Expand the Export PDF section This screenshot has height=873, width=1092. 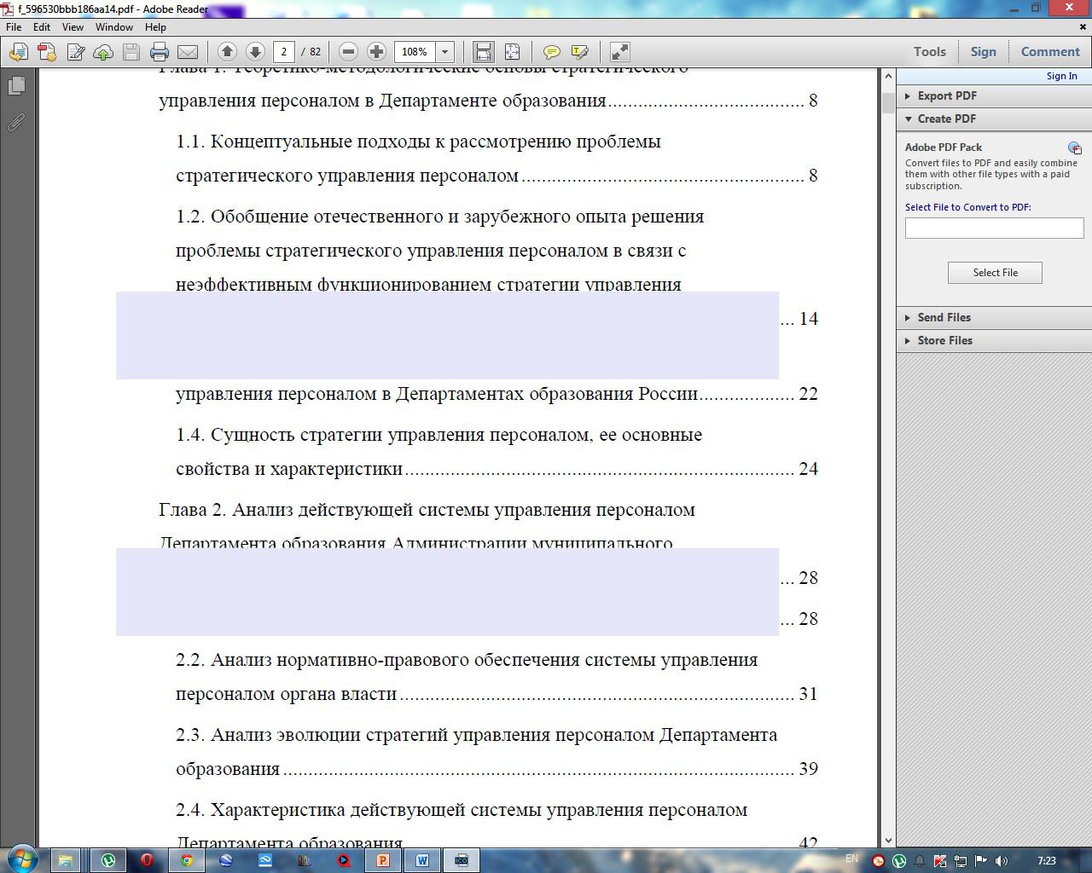point(947,95)
